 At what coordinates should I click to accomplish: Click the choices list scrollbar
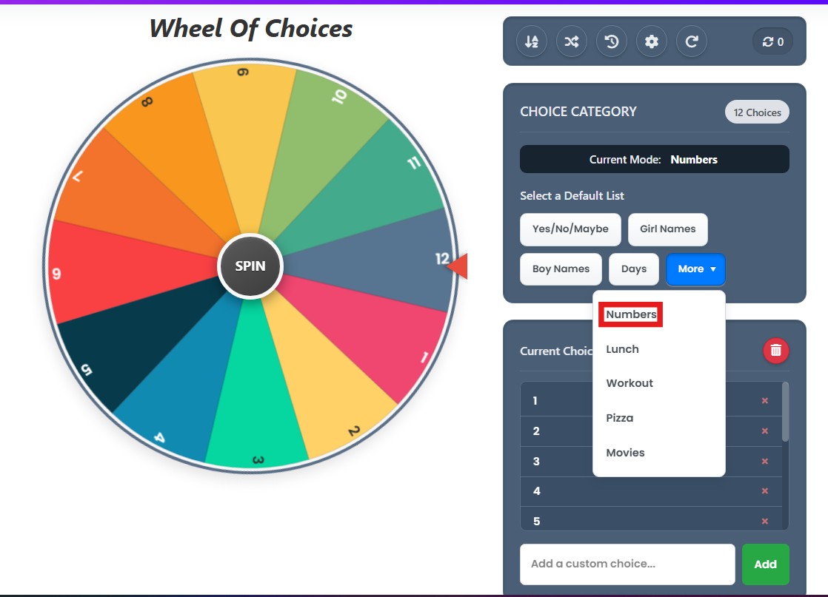pos(785,412)
